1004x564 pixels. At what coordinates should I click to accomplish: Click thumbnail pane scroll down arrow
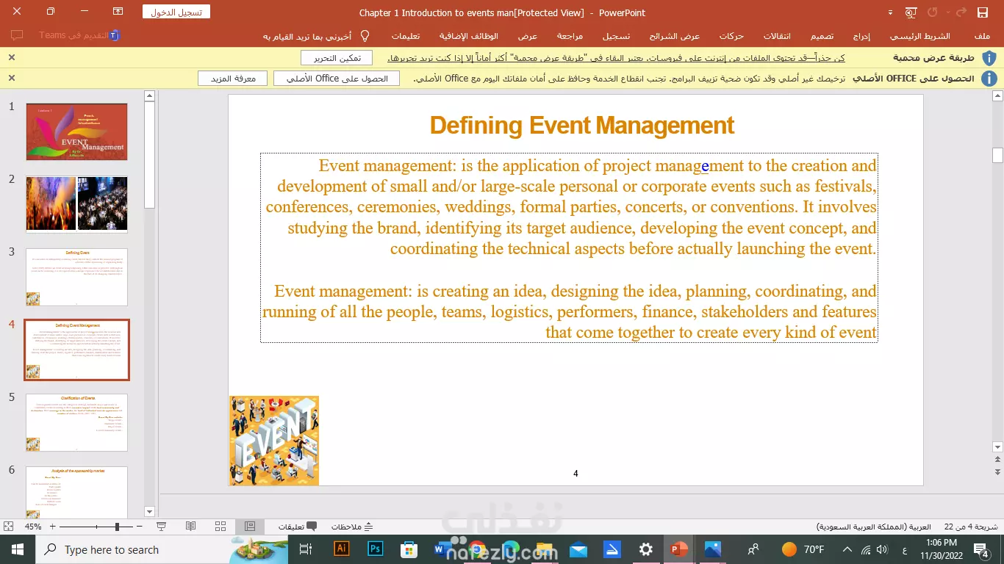coord(150,511)
